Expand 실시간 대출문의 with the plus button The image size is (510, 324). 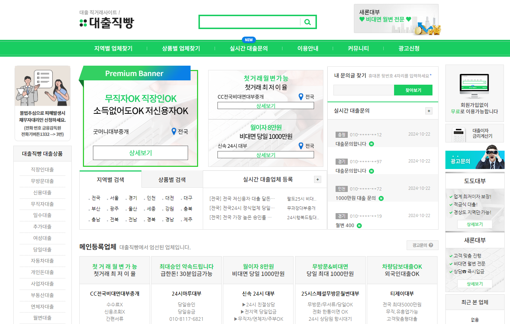pyautogui.click(x=429, y=111)
